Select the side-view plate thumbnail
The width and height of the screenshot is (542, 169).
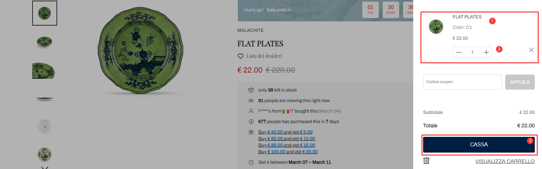tap(45, 98)
